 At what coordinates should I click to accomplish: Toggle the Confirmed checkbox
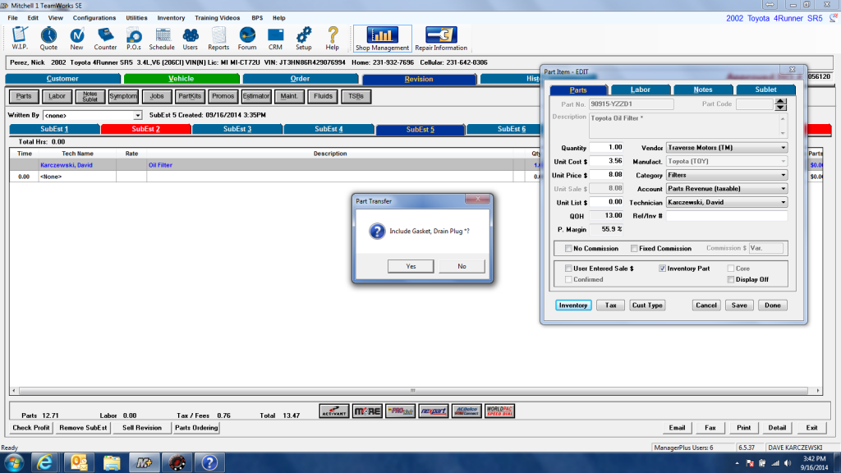click(x=568, y=279)
